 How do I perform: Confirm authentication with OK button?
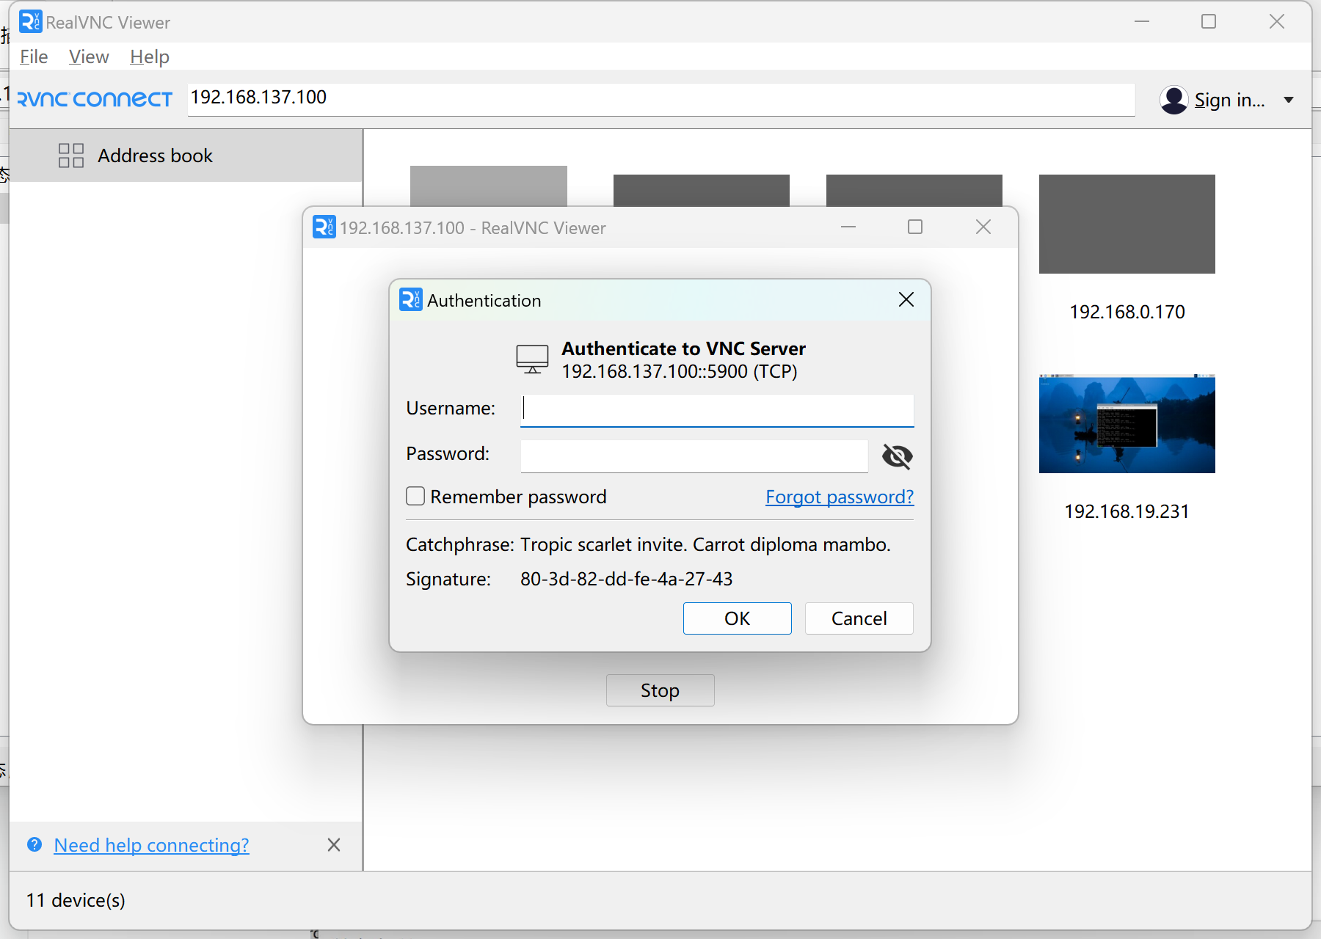tap(737, 618)
